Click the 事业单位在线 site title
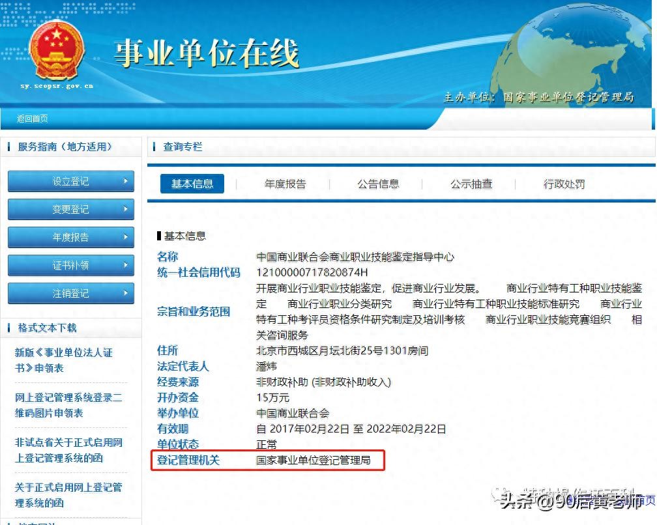Viewport: 657px width, 525px height. [206, 53]
